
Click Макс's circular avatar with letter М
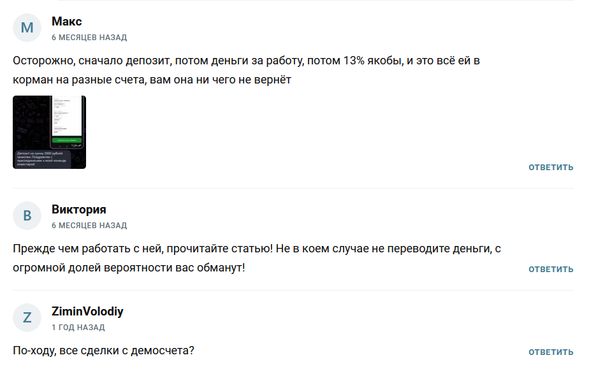[x=27, y=25]
